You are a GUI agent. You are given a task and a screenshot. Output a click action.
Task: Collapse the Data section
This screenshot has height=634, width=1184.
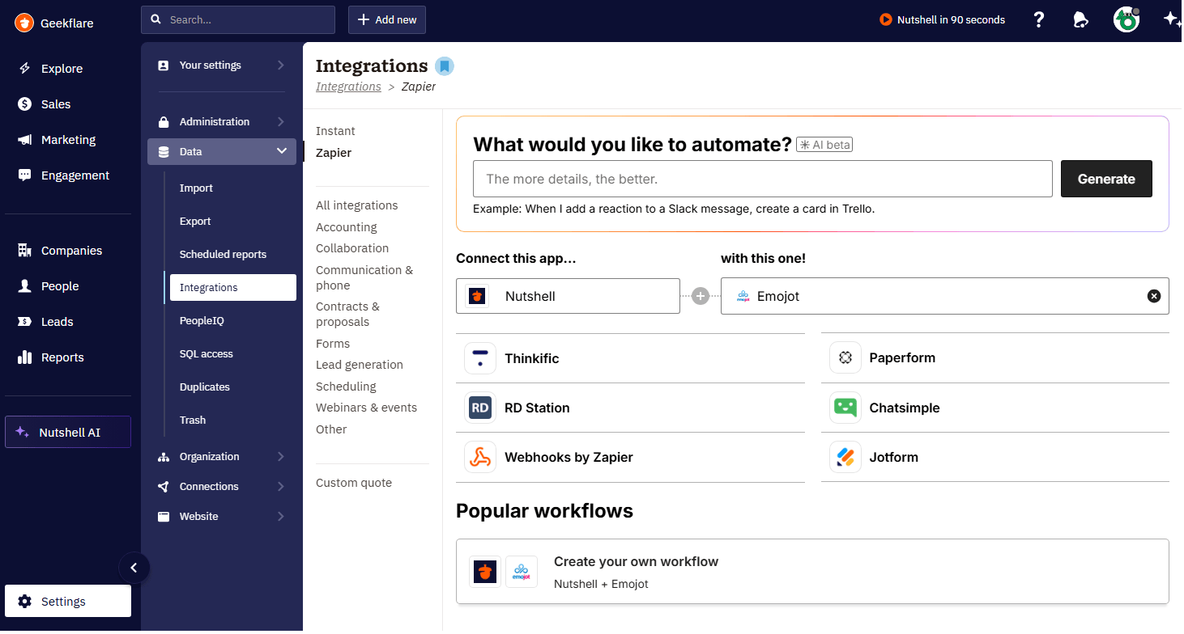[222, 151]
